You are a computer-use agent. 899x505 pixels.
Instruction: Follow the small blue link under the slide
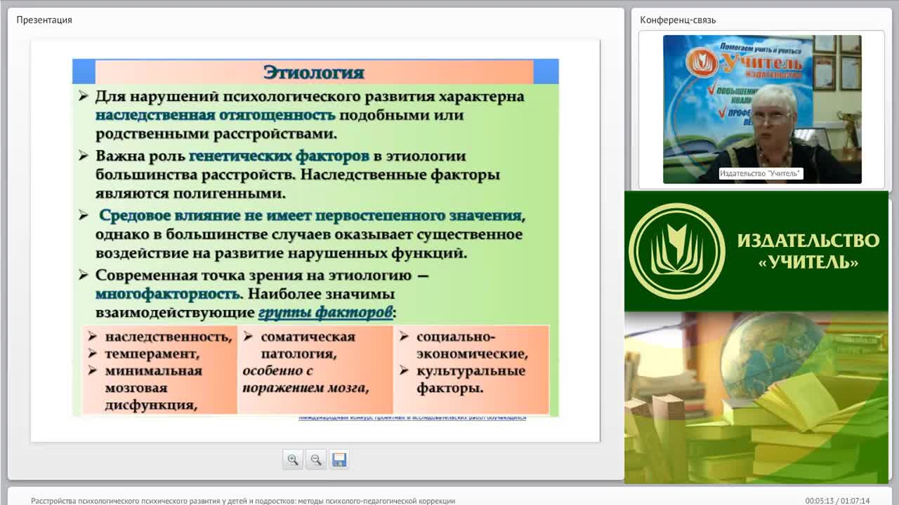(412, 418)
